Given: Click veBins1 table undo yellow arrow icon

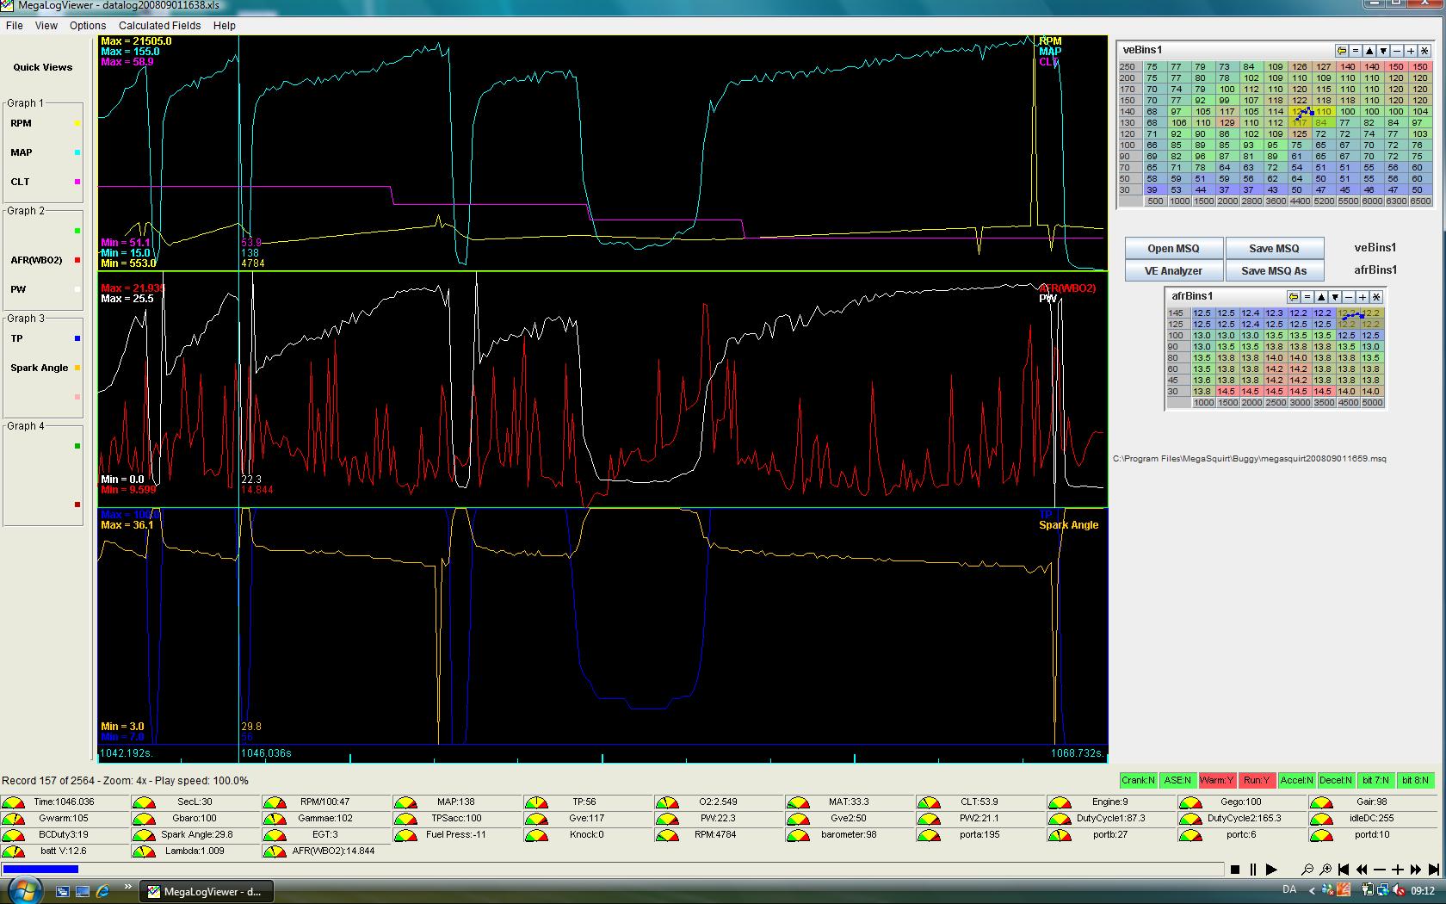Looking at the screenshot, I should tap(1342, 51).
